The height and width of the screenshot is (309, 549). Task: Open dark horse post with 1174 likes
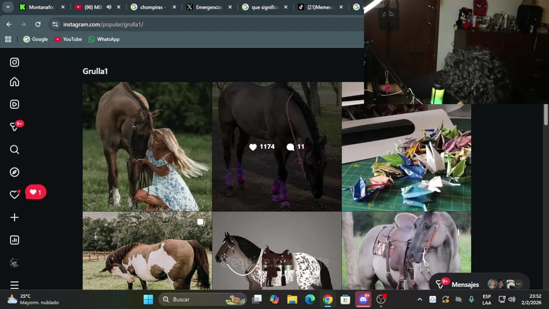tap(277, 146)
